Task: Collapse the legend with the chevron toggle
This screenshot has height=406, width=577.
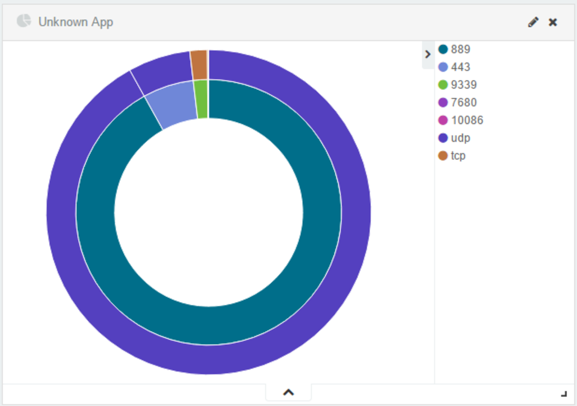Action: coord(428,55)
